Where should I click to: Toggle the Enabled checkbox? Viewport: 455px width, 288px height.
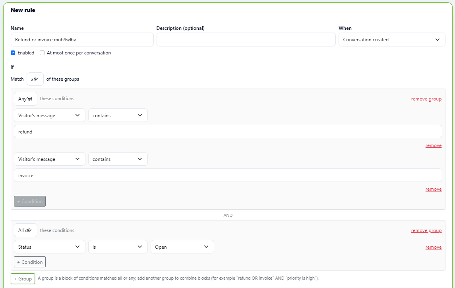click(13, 53)
